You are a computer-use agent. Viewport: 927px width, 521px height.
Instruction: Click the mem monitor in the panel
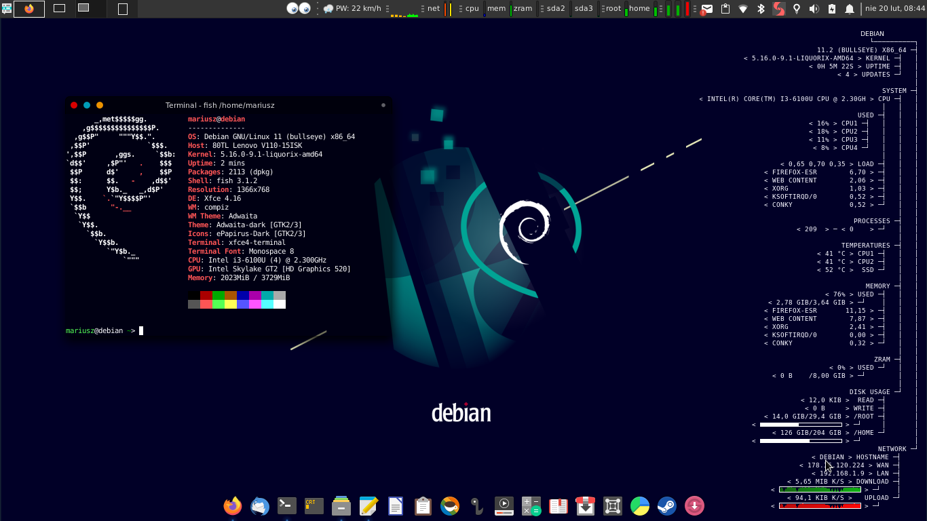[x=499, y=9]
